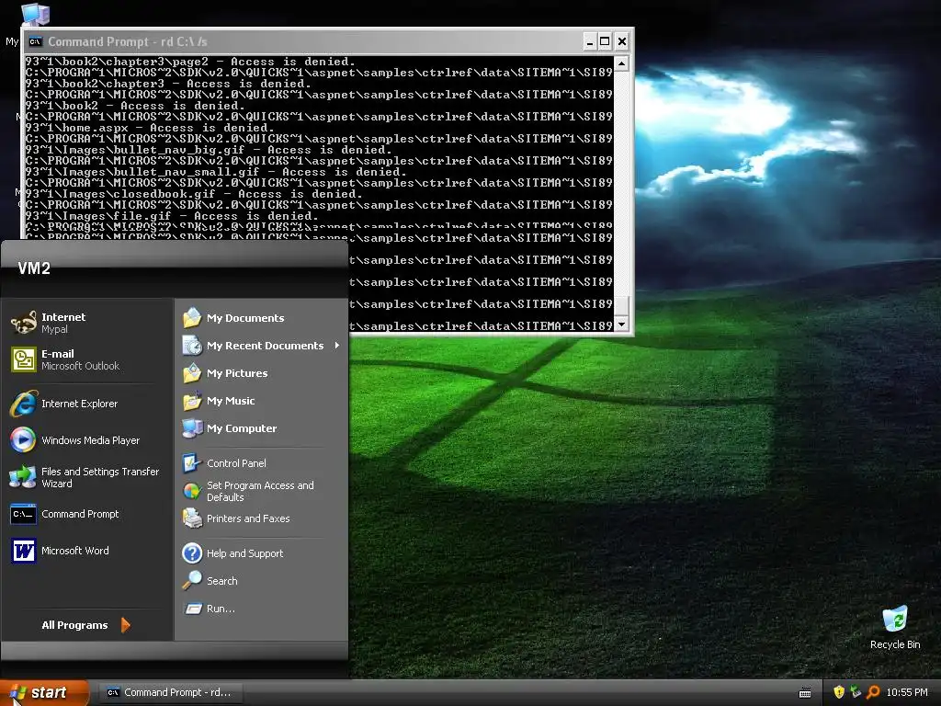
Task: Open Help and Support icon
Action: click(x=192, y=552)
